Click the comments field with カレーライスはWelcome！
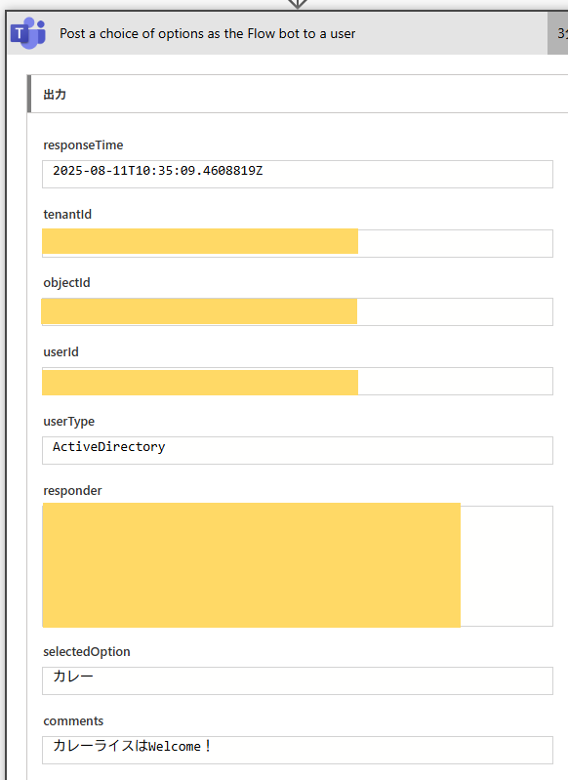The width and height of the screenshot is (568, 780). 298,750
